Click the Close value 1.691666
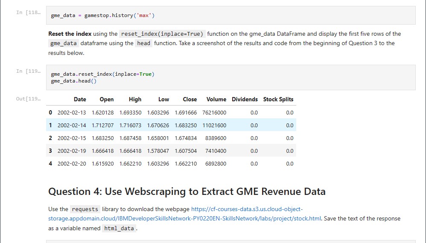426x243 pixels. 186,112
